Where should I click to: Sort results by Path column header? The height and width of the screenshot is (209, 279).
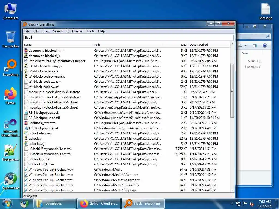(x=128, y=45)
